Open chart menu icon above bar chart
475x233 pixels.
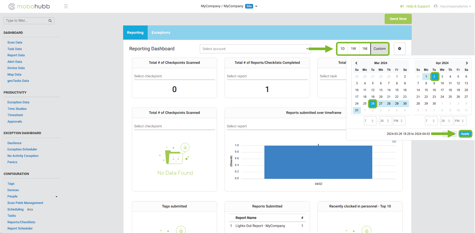[394, 142]
